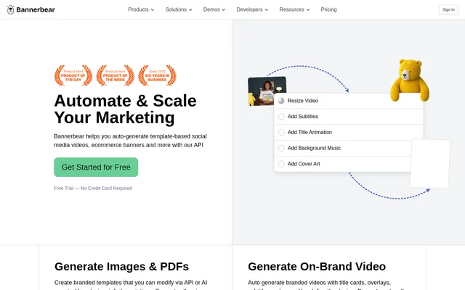Click the Automate & Scale Your Marketing headline
This screenshot has height=290, width=465.
pyautogui.click(x=125, y=109)
